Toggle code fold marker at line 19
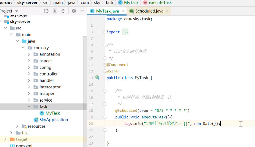Screen dimensions: 255x147 [x=105, y=117]
